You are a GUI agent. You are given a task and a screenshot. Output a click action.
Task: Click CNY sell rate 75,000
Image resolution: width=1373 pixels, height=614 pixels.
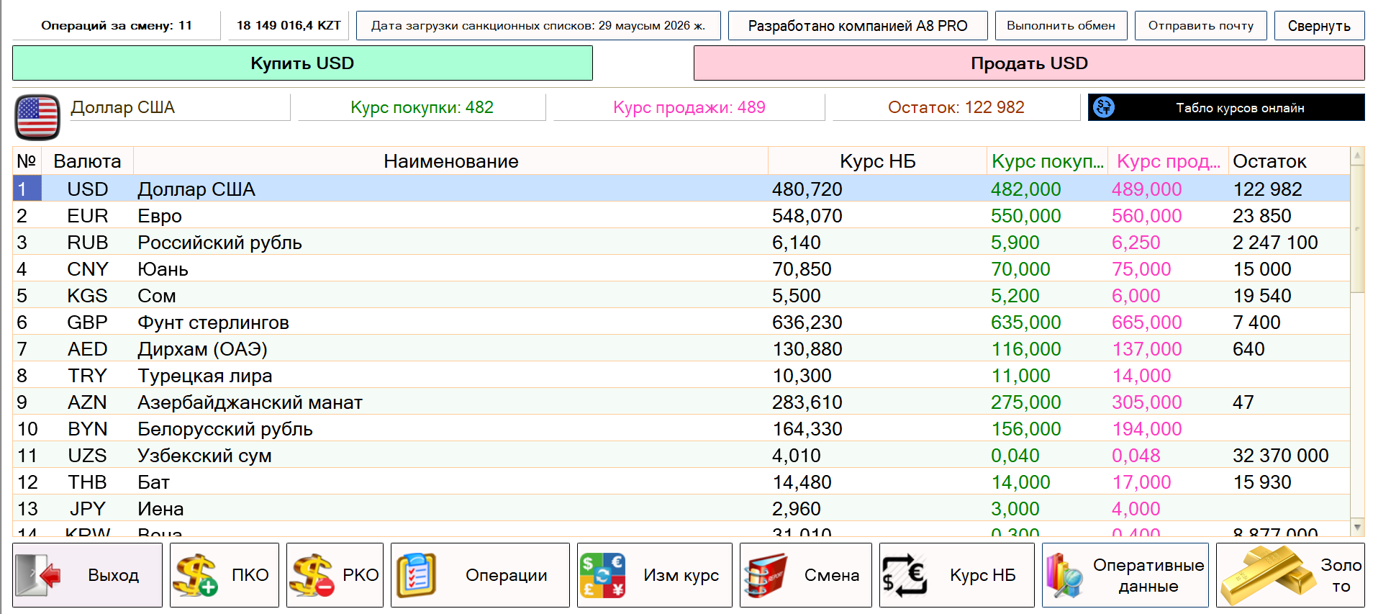coord(1141,269)
